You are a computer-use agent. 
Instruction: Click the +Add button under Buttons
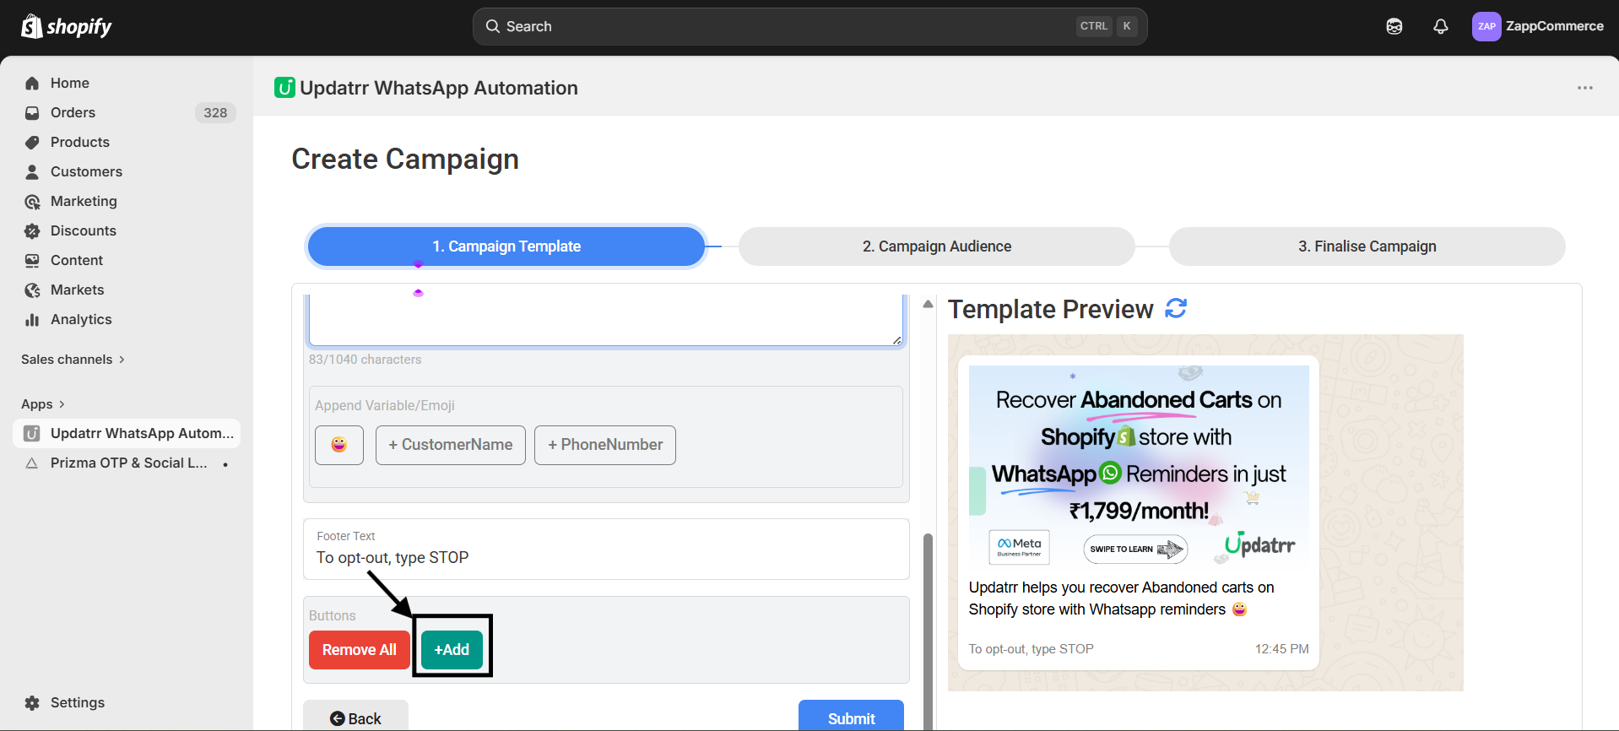[452, 650]
